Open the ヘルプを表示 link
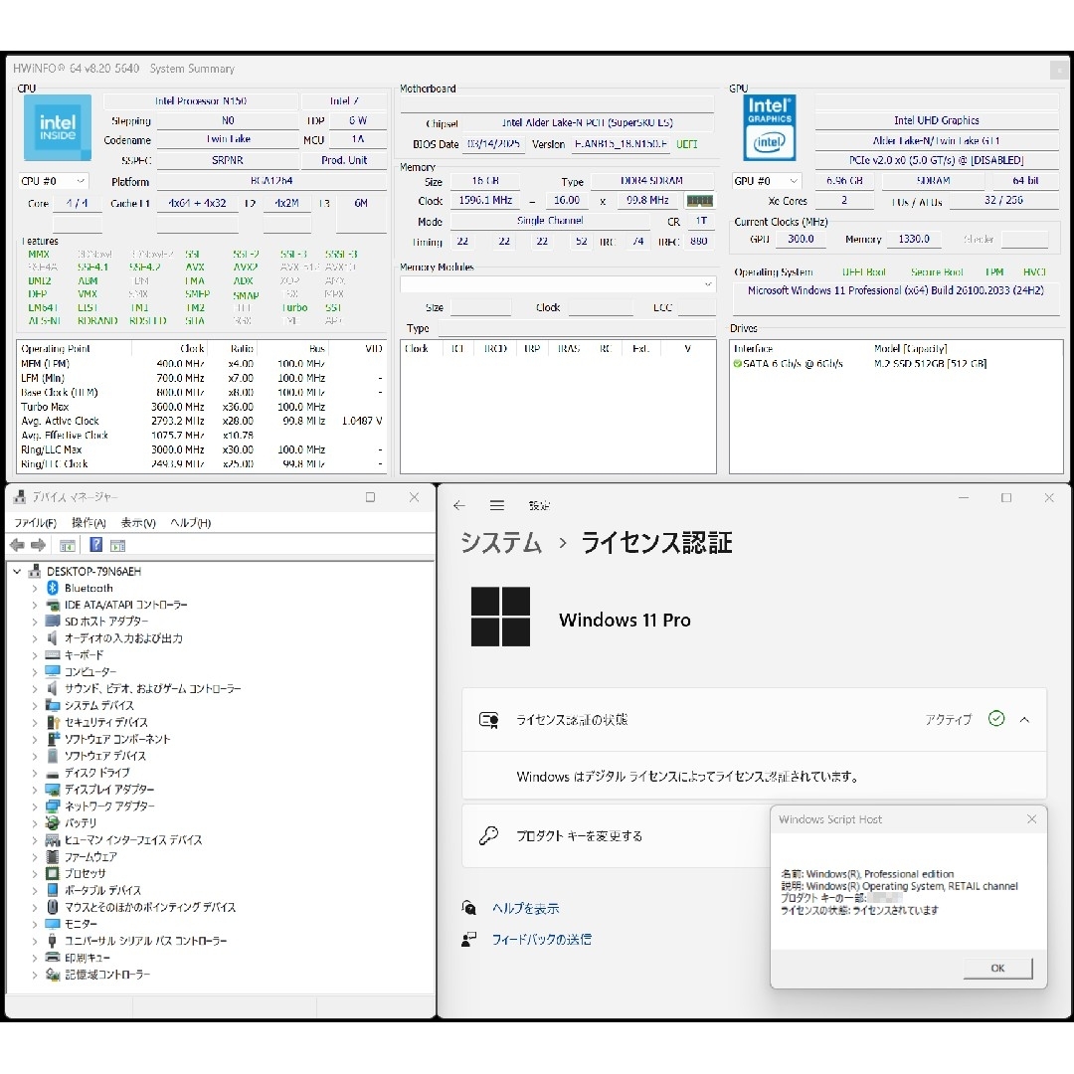The image size is (1074, 1074). [526, 908]
